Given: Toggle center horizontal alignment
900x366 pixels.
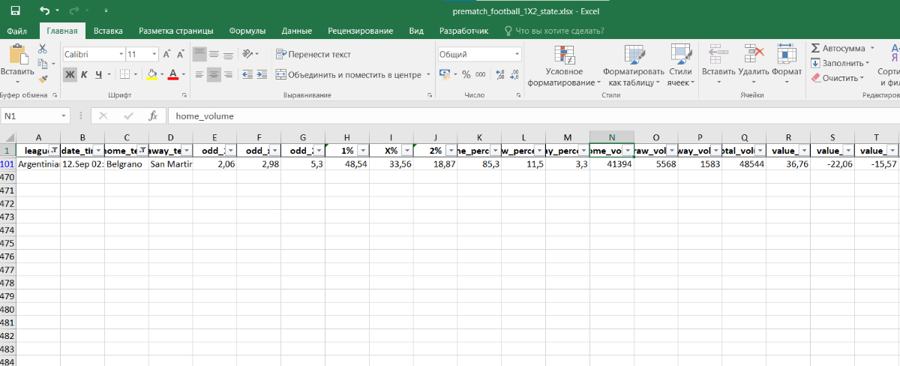Looking at the screenshot, I should 214,74.
